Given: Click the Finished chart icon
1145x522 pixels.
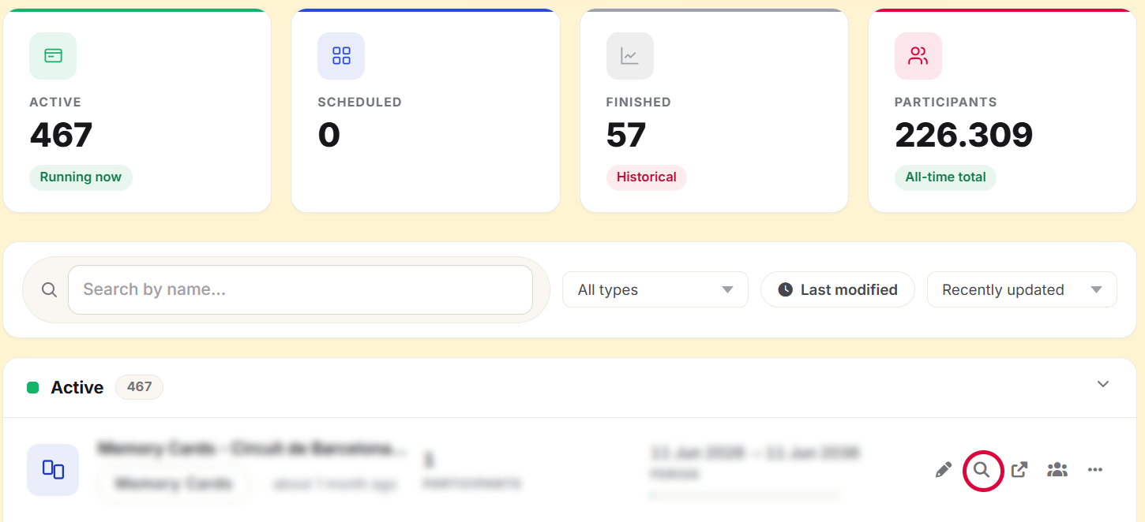Looking at the screenshot, I should [x=630, y=56].
